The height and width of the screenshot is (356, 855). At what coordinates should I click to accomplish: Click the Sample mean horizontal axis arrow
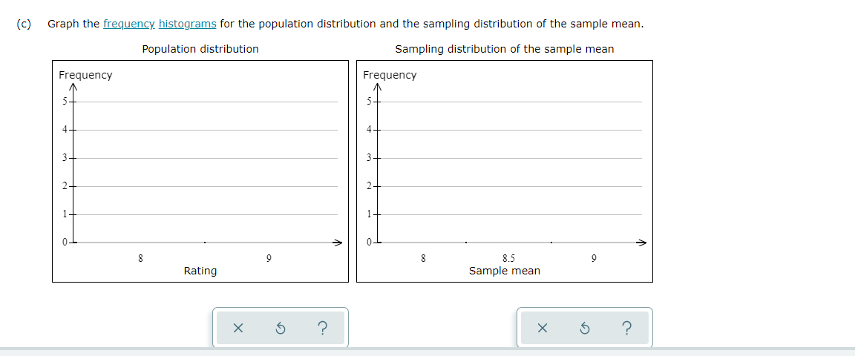pos(642,242)
